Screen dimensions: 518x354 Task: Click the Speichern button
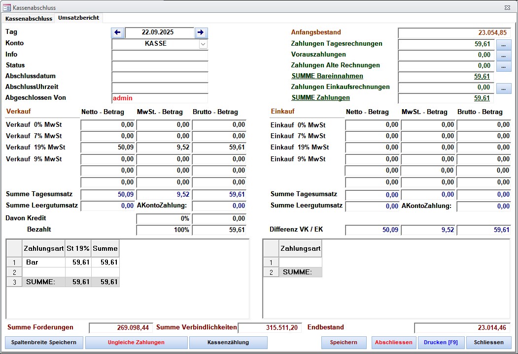pos(344,343)
